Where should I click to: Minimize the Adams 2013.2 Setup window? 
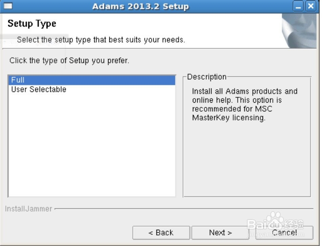click(298, 6)
